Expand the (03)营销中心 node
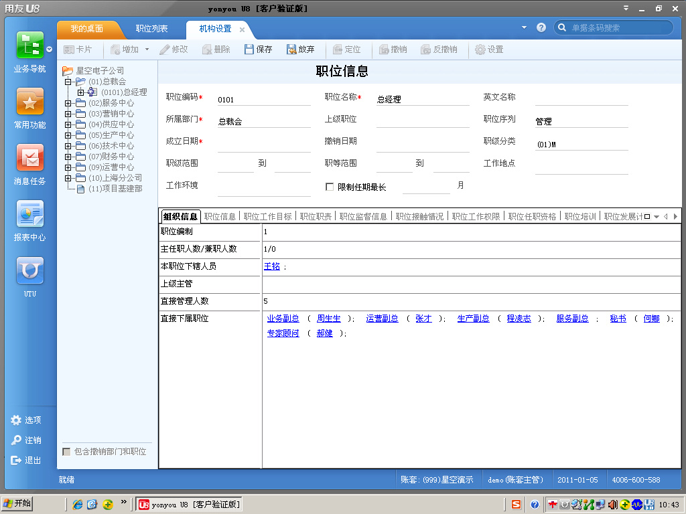The image size is (686, 514). (x=68, y=114)
